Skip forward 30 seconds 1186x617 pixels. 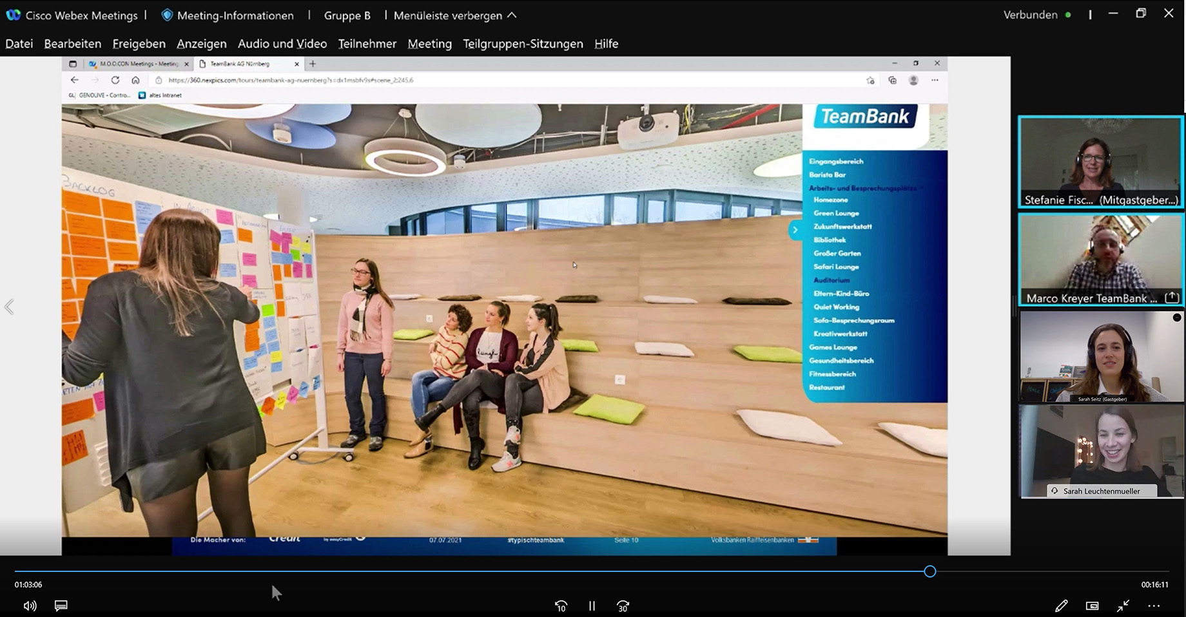pos(623,605)
